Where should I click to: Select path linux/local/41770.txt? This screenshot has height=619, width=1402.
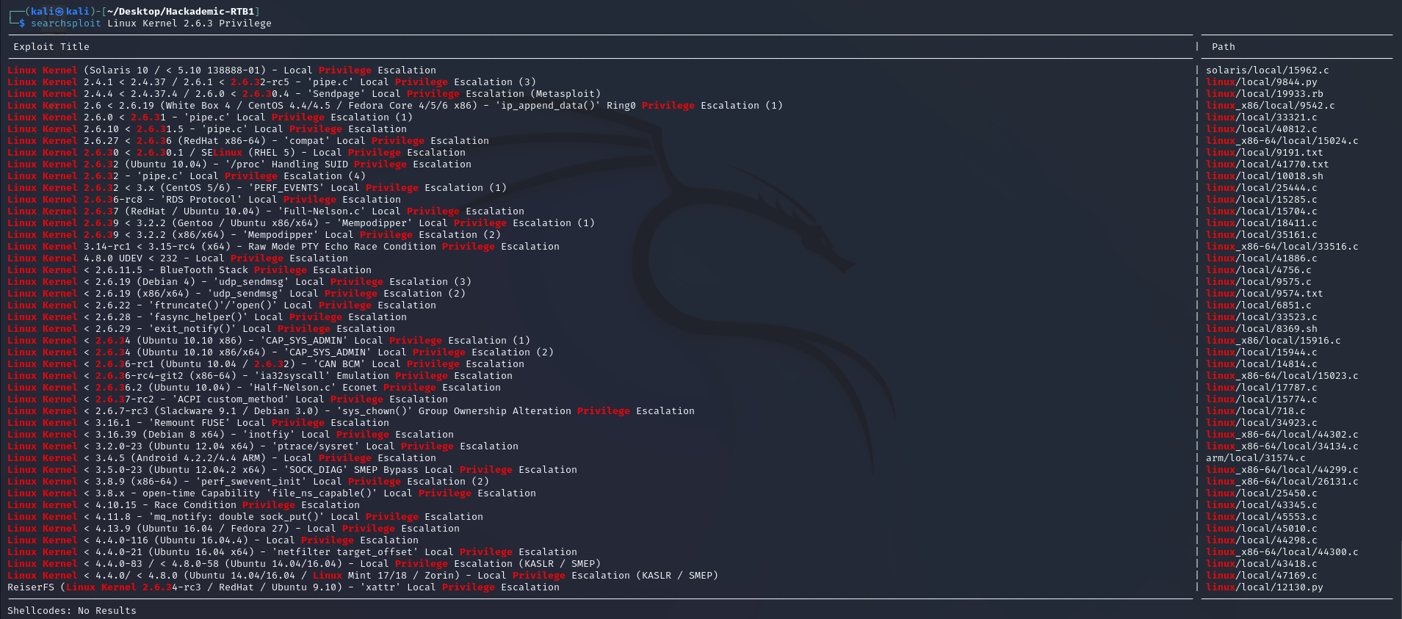(x=1268, y=164)
